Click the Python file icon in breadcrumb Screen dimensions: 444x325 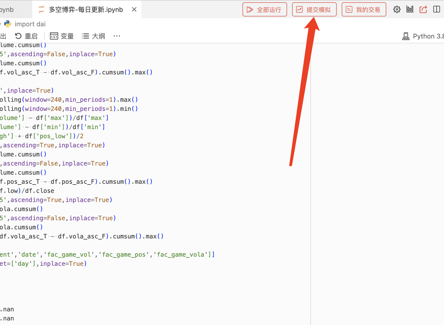tap(8, 24)
